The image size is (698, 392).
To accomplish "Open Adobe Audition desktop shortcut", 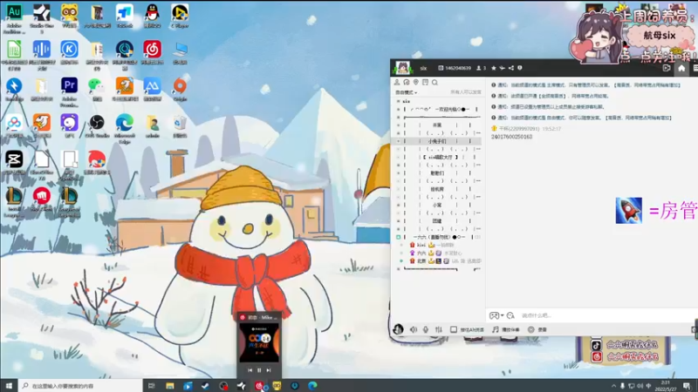I will point(14,17).
